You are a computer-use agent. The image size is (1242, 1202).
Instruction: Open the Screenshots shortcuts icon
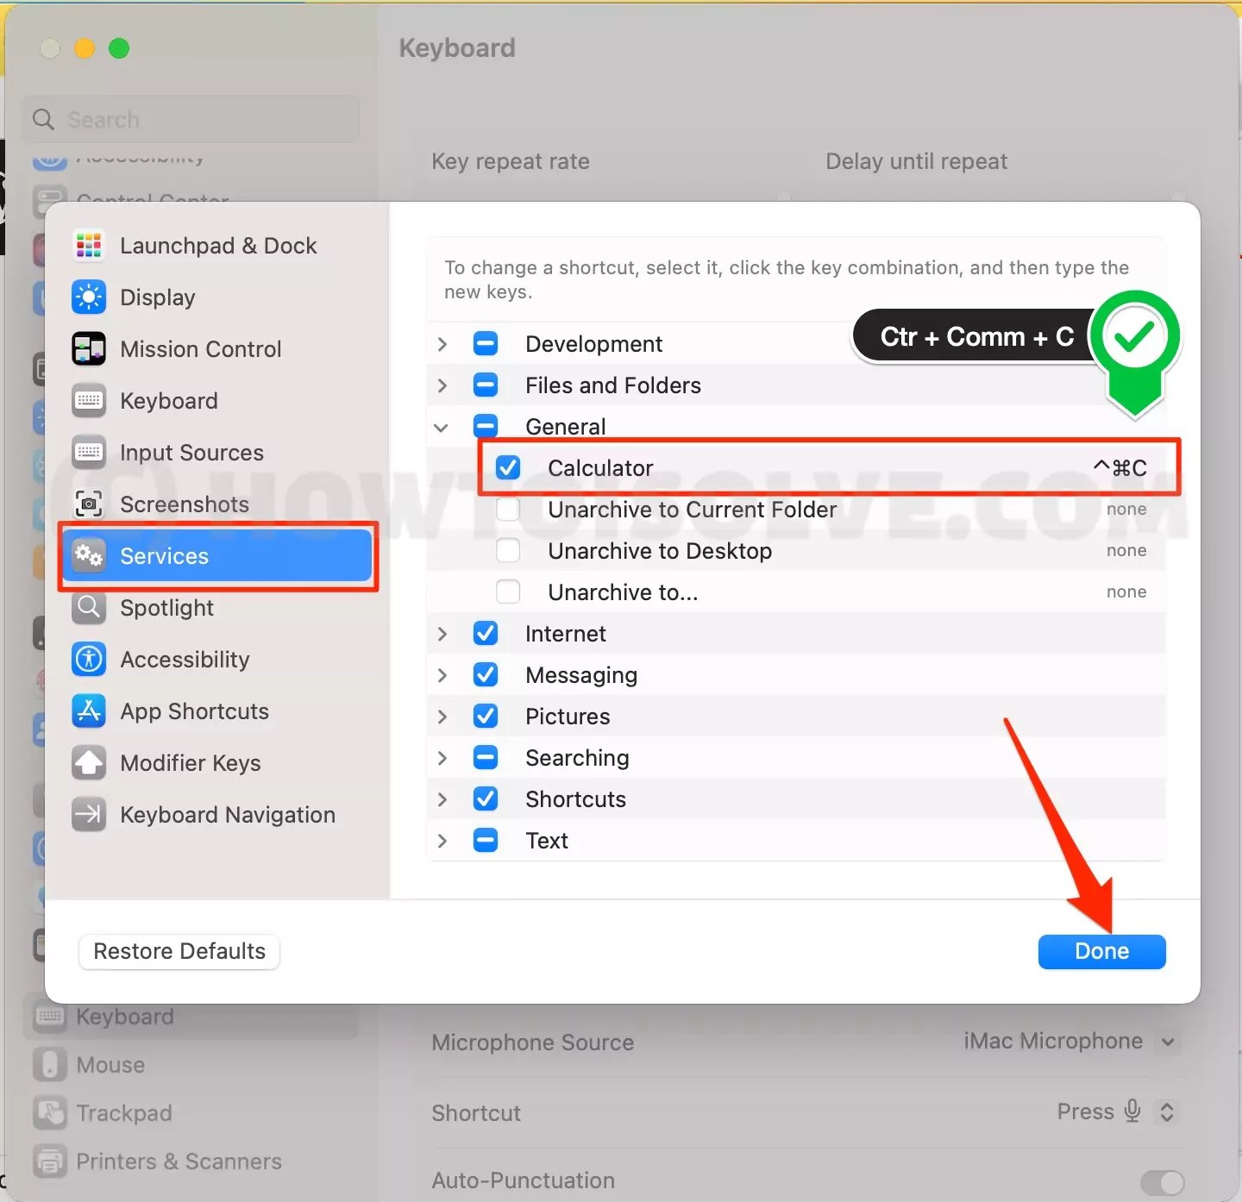pyautogui.click(x=88, y=504)
